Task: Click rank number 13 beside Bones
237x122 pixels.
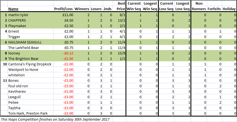Action: [x=5, y=81]
